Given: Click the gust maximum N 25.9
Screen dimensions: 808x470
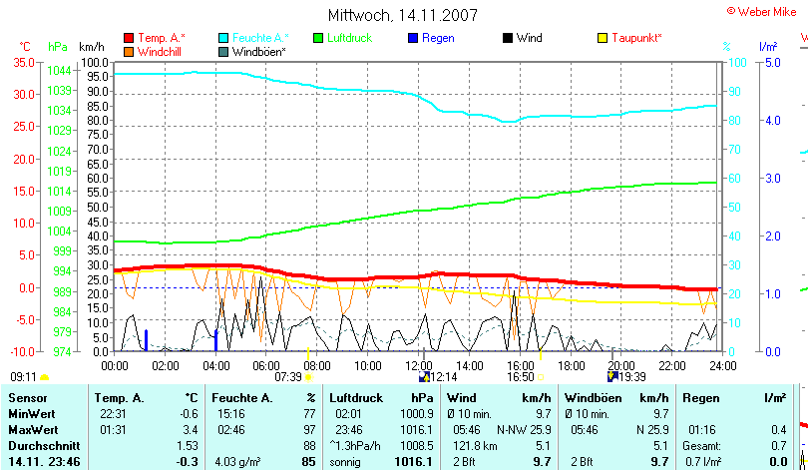Looking at the screenshot, I should click(652, 430).
